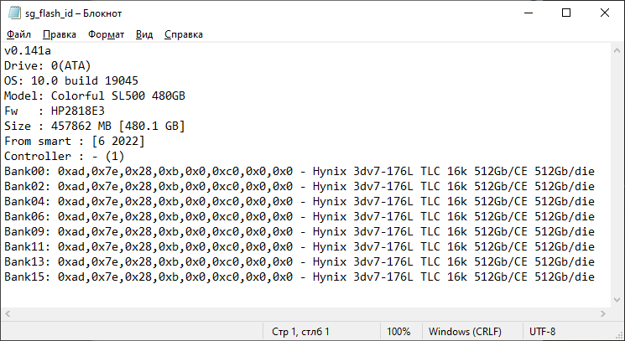This screenshot has width=625, height=341.
Task: Click the Bank15 line
Action: click(299, 277)
